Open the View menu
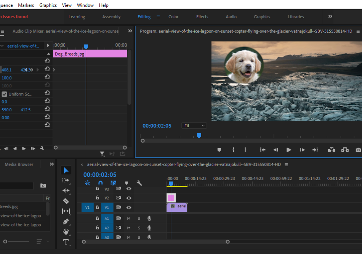 coord(67,5)
